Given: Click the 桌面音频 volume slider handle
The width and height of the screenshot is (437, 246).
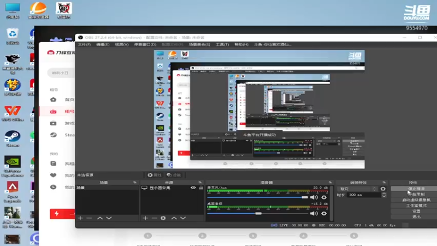Looking at the screenshot, I should click(x=258, y=214).
